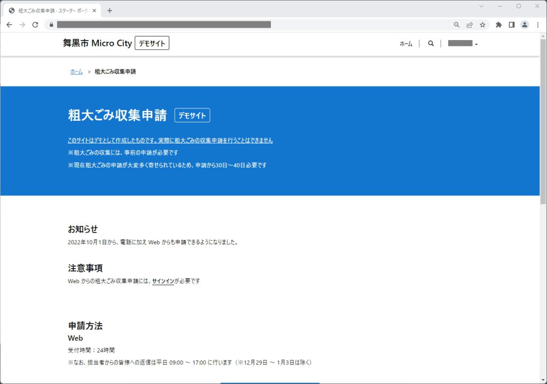
Task: Open the site search magnifier icon
Action: [x=431, y=44]
